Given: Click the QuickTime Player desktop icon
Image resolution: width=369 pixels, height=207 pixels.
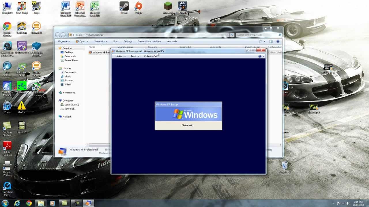Looking at the screenshot, I should [7, 189].
